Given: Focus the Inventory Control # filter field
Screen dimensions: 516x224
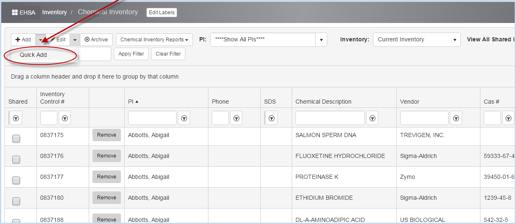Looking at the screenshot, I should click(x=49, y=118).
